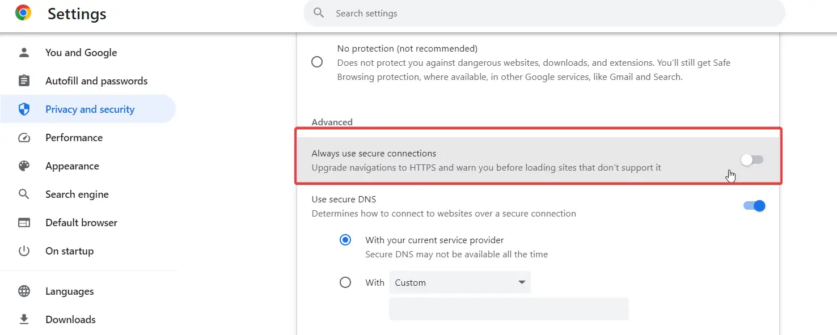Turn off the Use secure DNS toggle
Viewport: 837px width, 335px height.
[x=754, y=206]
